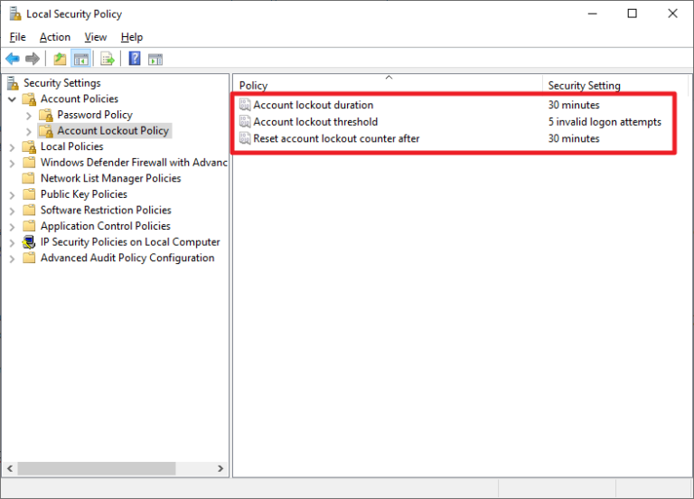Select Public Key Policies tree label
Screen dimensions: 694x499
(x=84, y=194)
